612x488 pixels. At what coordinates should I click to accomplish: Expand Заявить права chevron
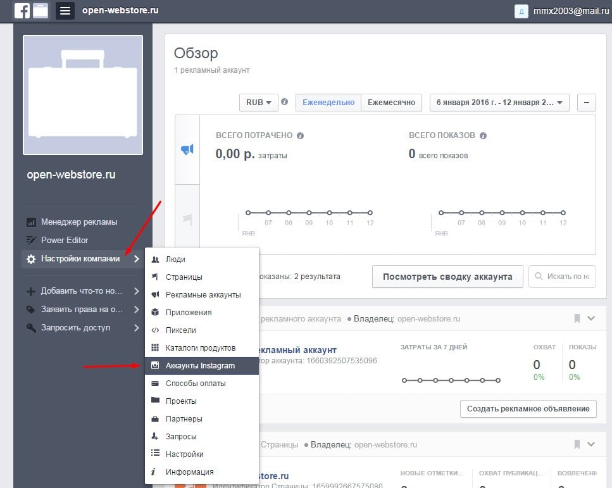tap(136, 310)
